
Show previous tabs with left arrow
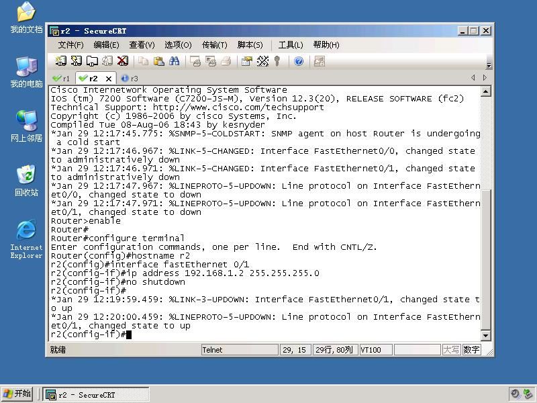(473, 78)
